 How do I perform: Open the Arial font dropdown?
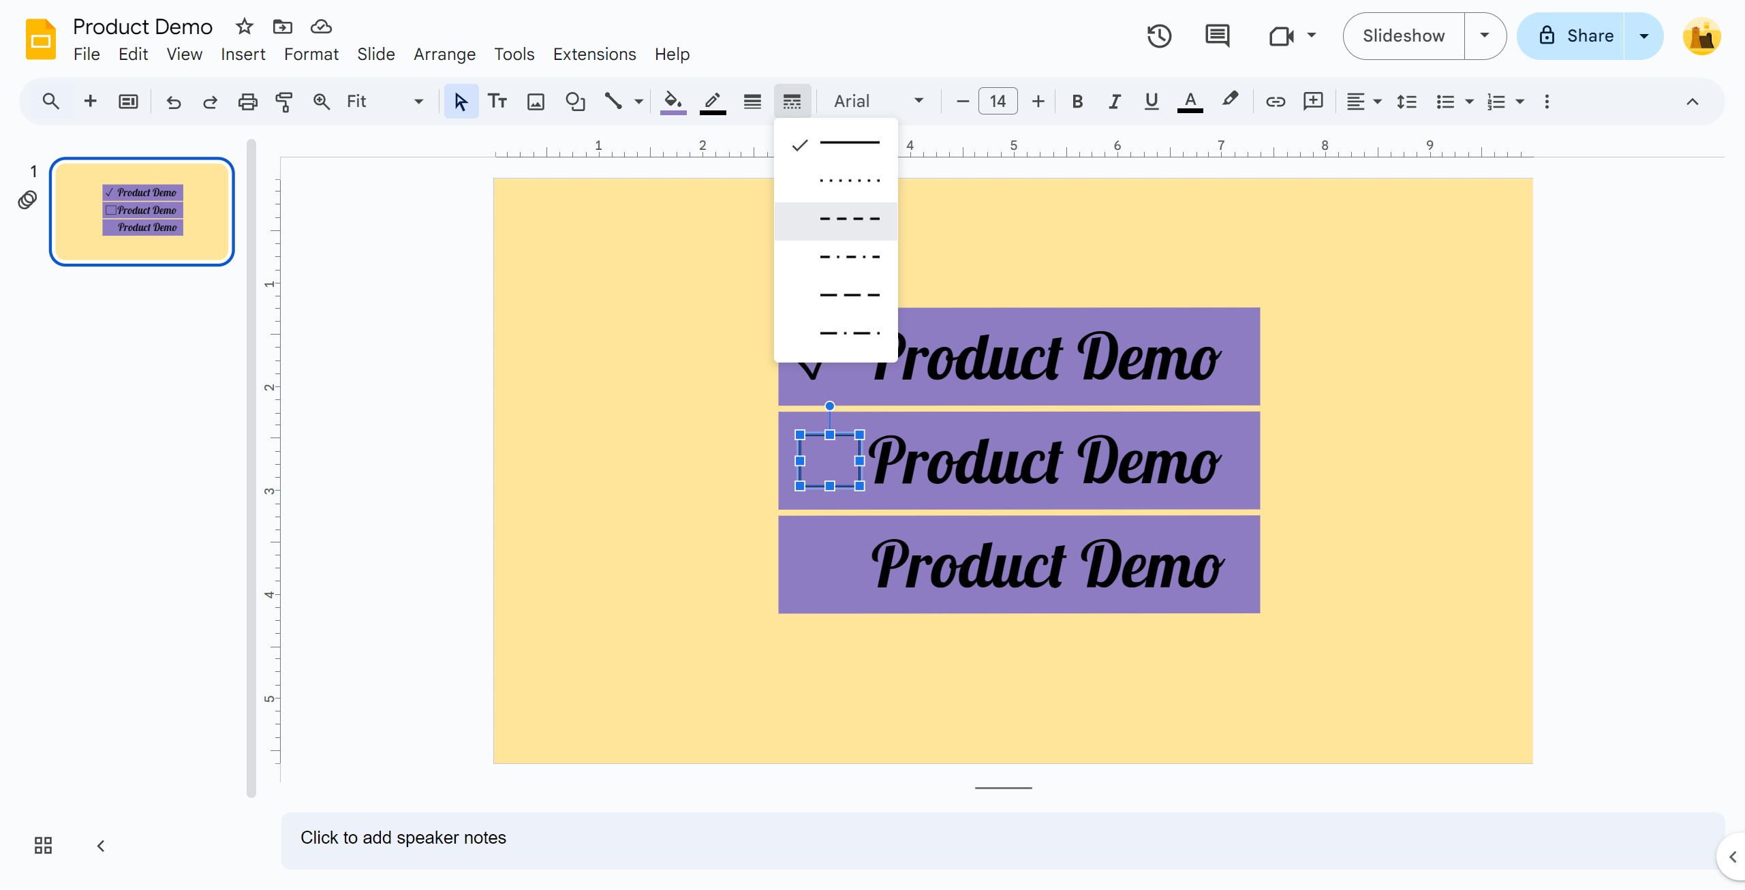coord(878,102)
